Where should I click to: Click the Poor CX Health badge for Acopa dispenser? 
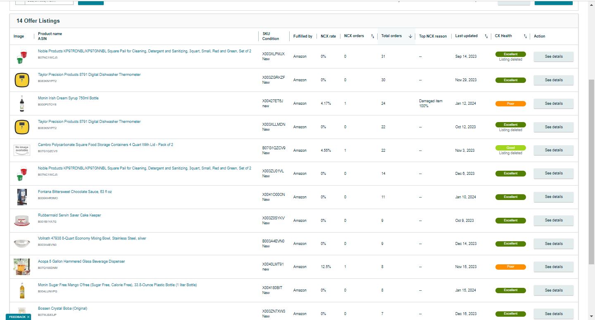pos(511,267)
